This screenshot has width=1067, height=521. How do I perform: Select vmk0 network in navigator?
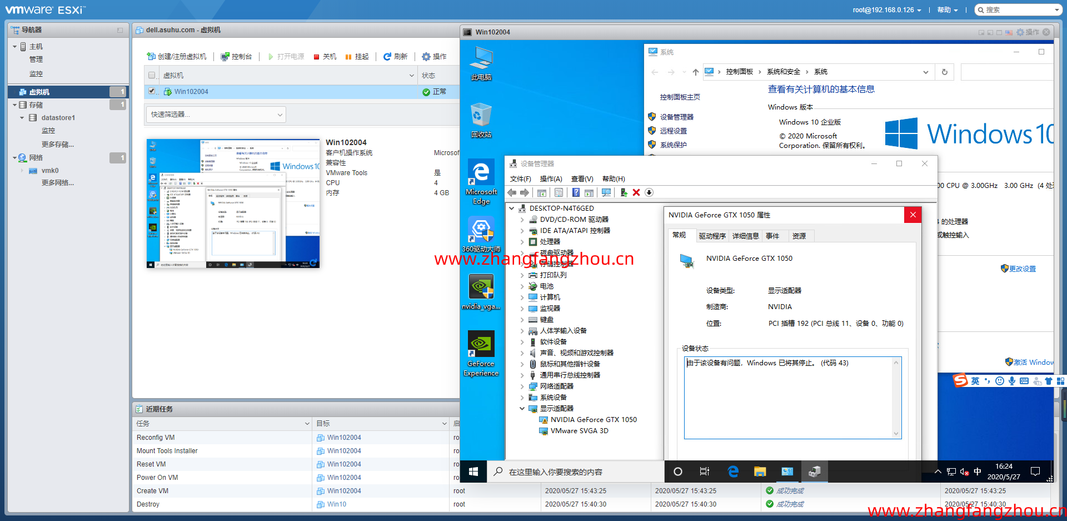click(49, 171)
